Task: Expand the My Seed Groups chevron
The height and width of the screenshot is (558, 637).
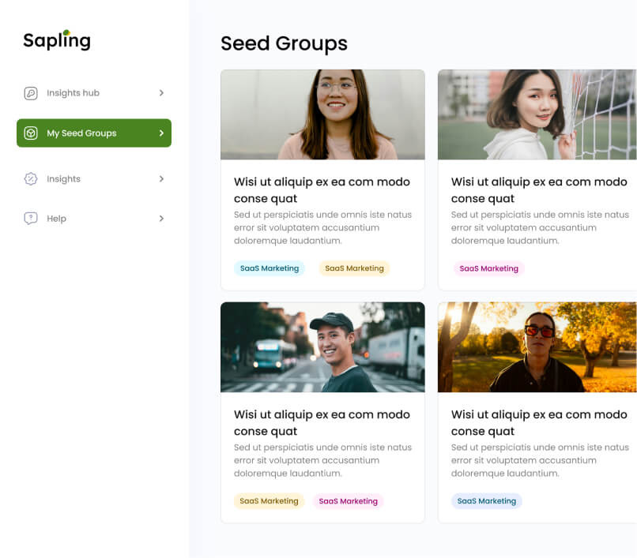Action: (x=161, y=133)
